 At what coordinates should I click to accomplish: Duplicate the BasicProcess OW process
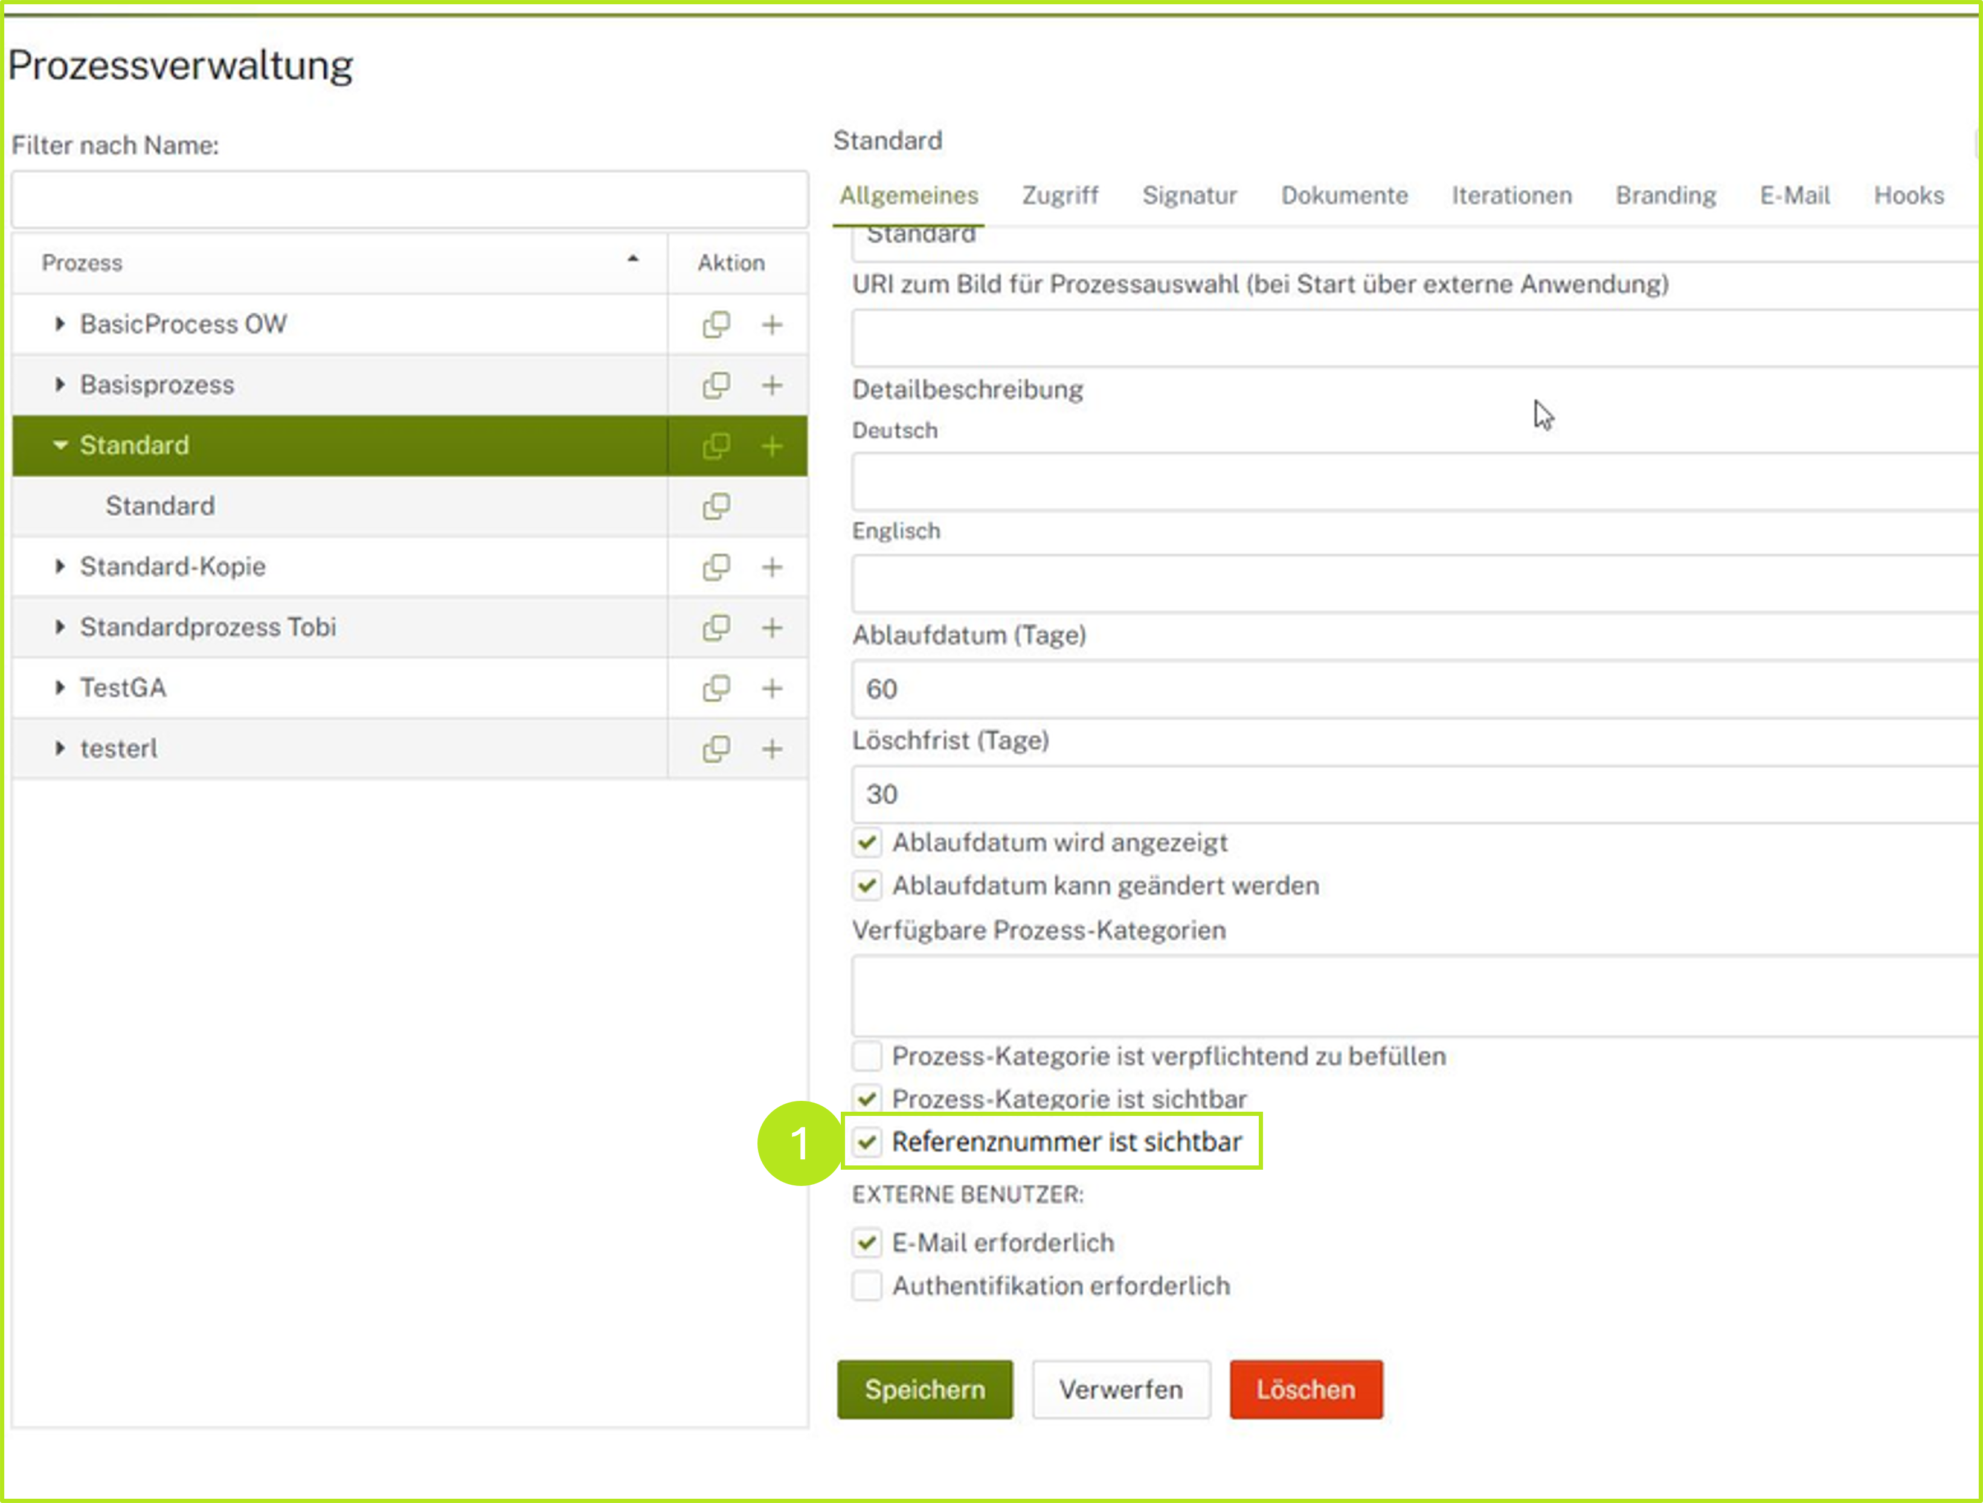click(717, 324)
